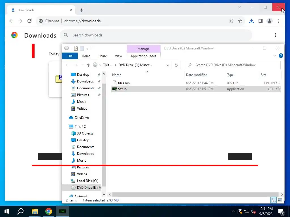Open pinned Desktop in Quick access
The width and height of the screenshot is (290, 217).
pos(83,75)
